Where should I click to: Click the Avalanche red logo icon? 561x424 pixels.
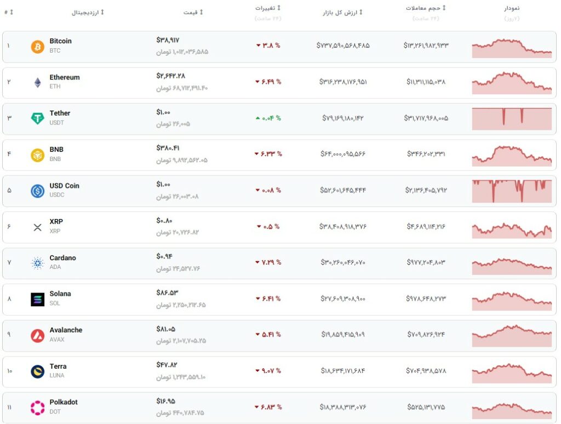tap(38, 336)
